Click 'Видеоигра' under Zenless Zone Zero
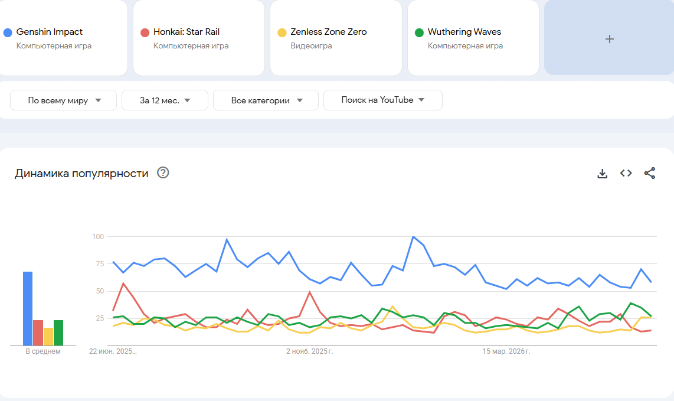The image size is (674, 401). 311,45
